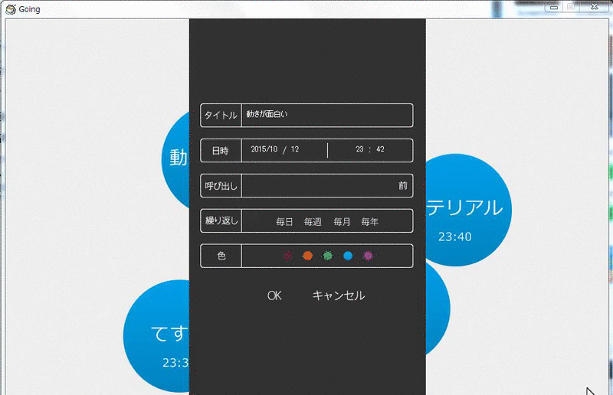Choose 毎月 repeat option
The width and height of the screenshot is (613, 395).
(342, 222)
